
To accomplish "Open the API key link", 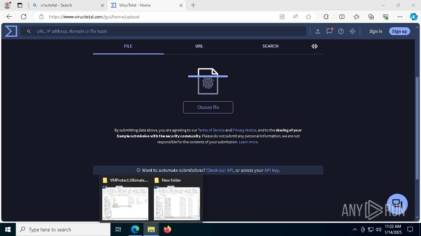I will [271, 170].
